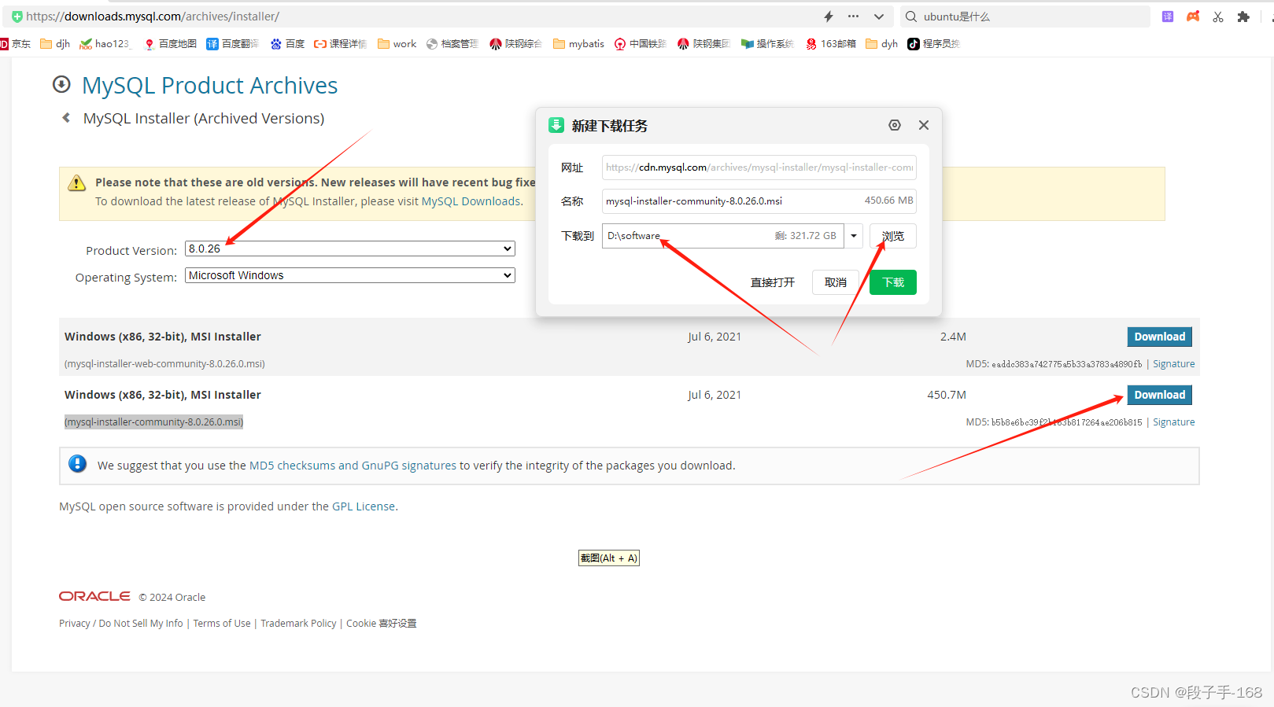Open the 163邮箱 bookmark
This screenshot has width=1274, height=707.
[x=831, y=44]
